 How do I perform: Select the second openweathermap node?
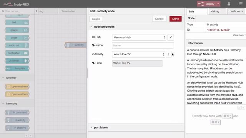click(17, 94)
